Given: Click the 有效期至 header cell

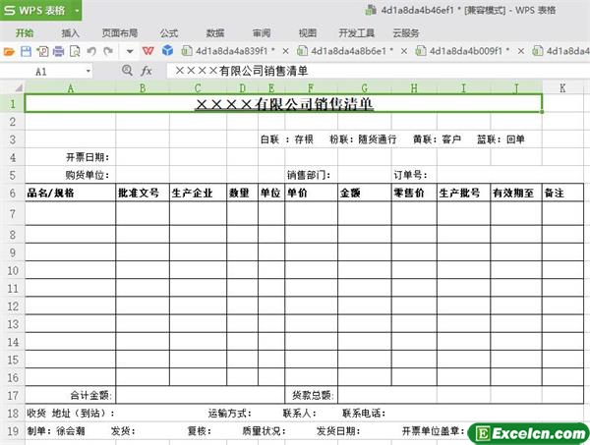Looking at the screenshot, I should [x=516, y=193].
